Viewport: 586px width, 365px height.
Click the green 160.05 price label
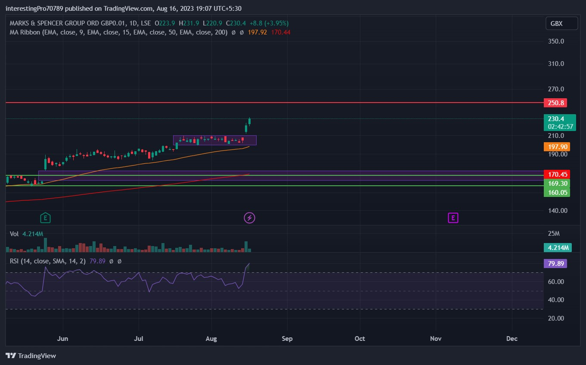click(557, 192)
